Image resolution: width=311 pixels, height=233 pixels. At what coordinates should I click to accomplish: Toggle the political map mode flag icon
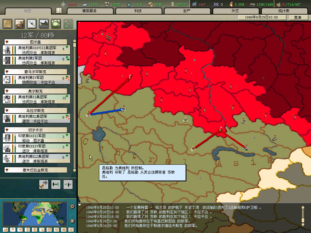click(x=12, y=229)
